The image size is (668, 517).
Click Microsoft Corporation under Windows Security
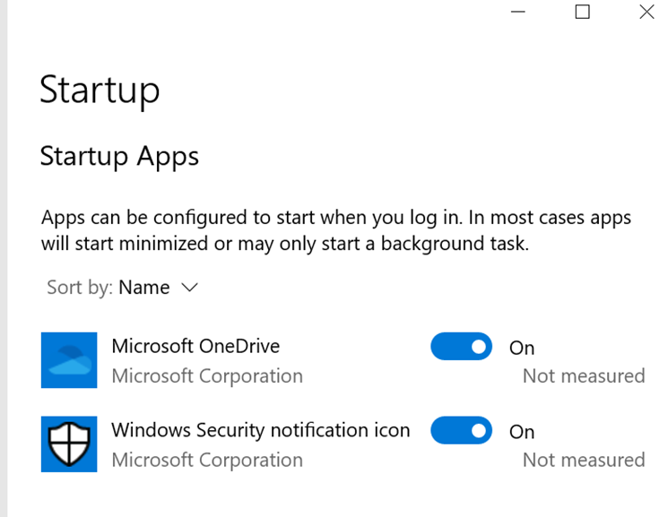207,460
